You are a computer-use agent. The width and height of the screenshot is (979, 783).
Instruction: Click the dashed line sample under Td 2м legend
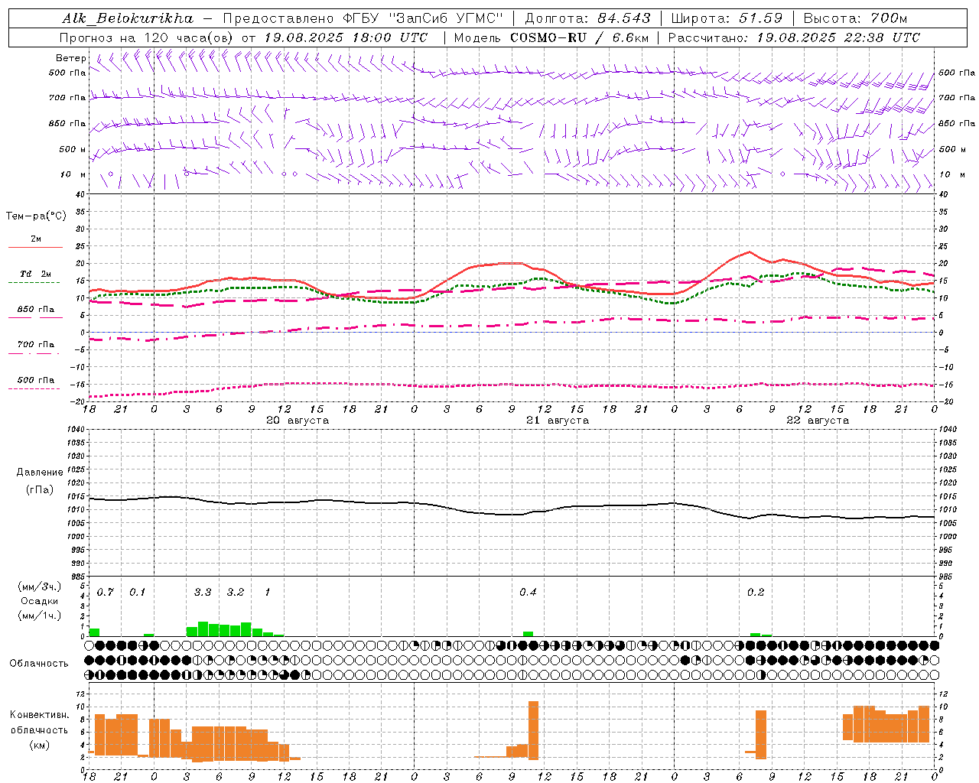click(34, 283)
